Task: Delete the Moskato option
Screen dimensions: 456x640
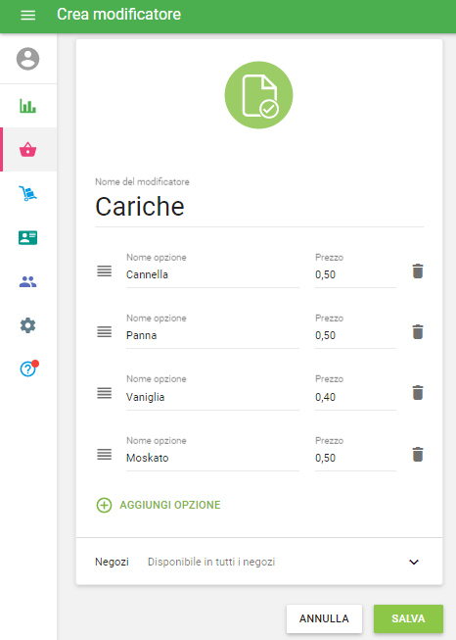Action: 418,455
